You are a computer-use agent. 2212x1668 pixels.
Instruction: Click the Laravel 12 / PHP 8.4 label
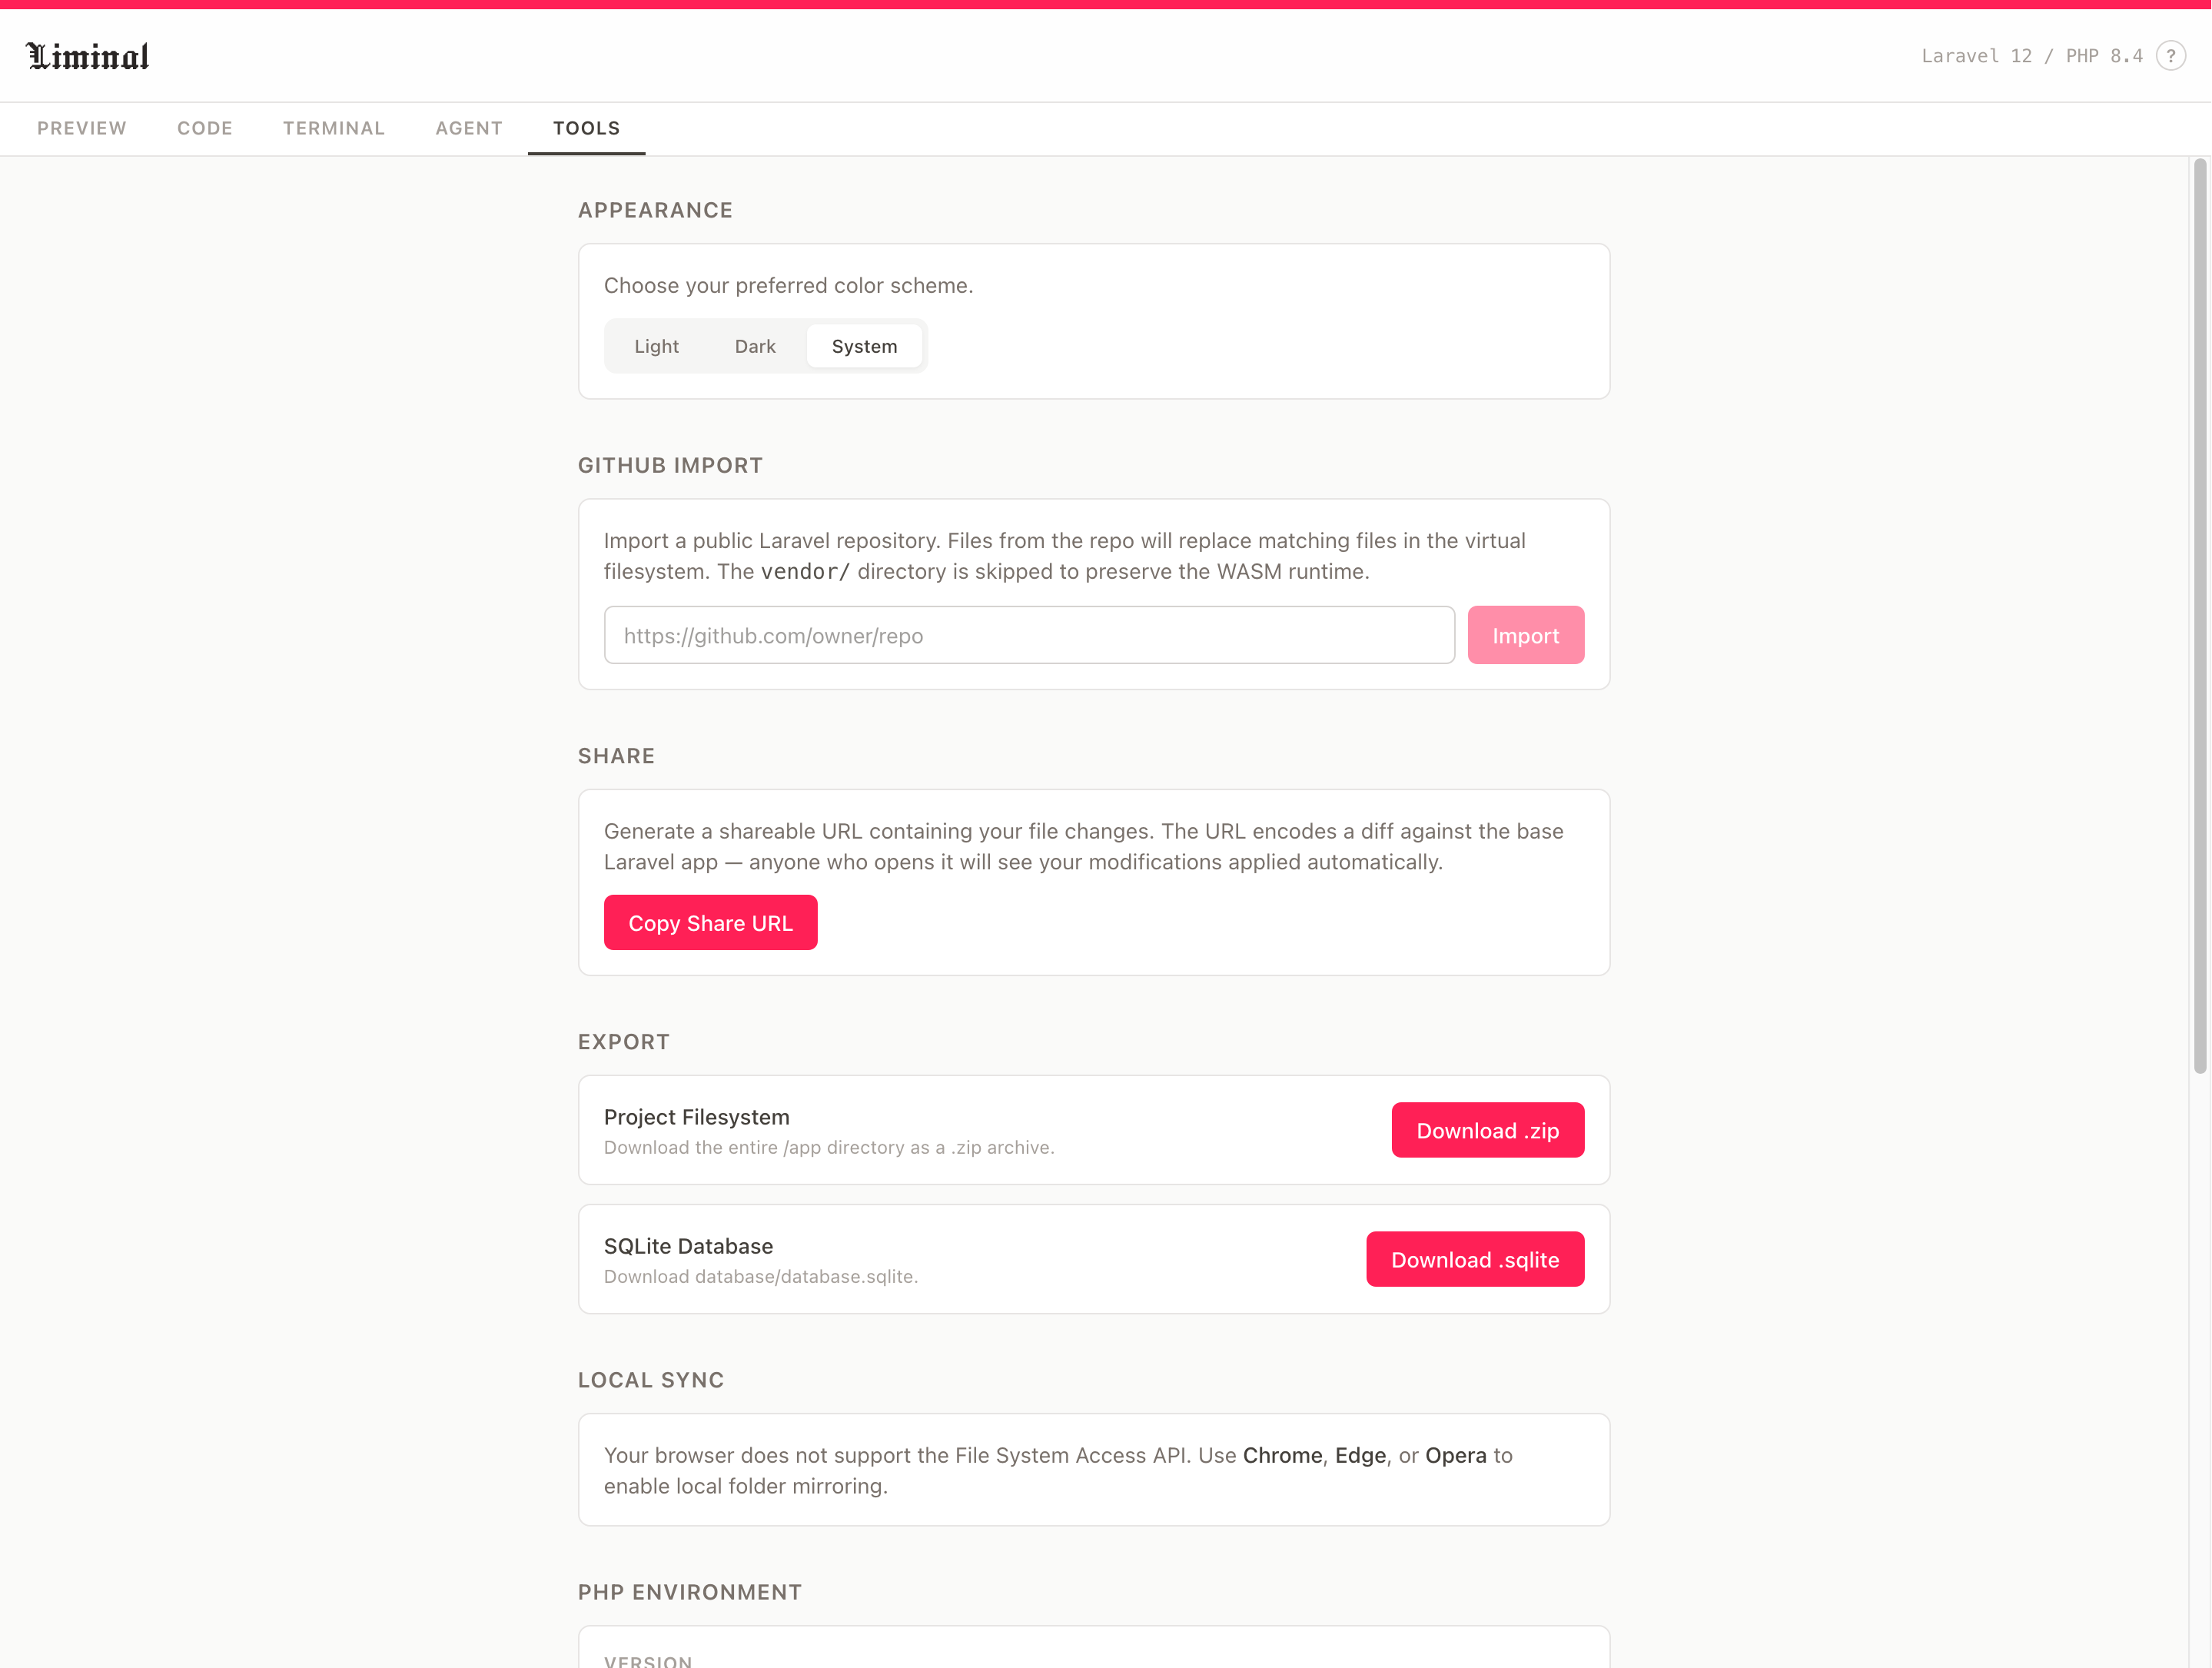[2031, 56]
